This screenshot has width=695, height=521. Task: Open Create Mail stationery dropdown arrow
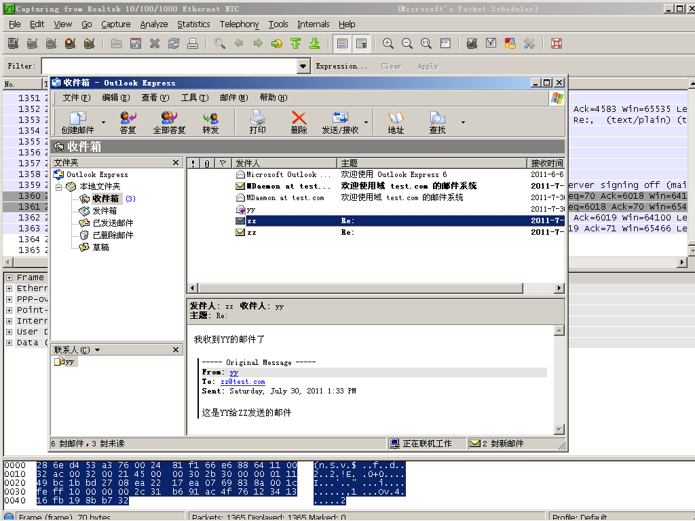click(103, 122)
